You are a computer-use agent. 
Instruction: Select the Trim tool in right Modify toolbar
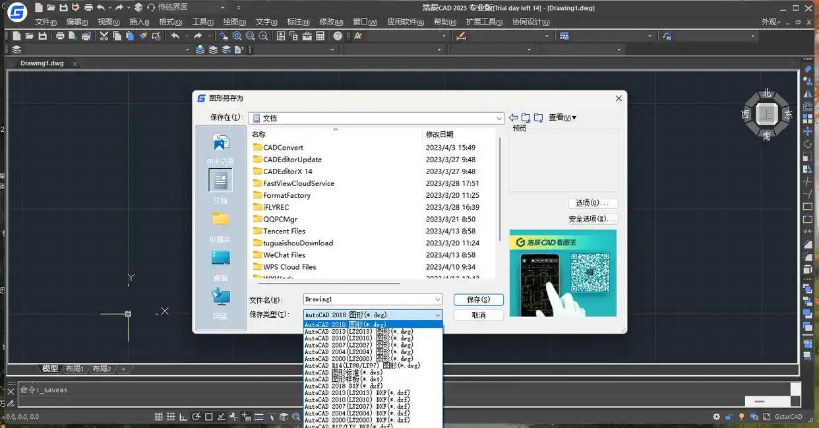tap(808, 181)
